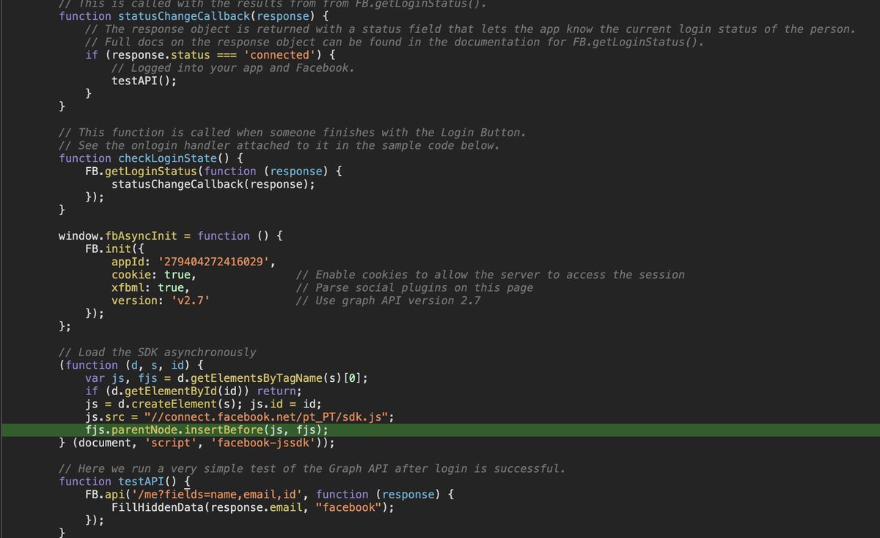The height and width of the screenshot is (538, 880).
Task: Click the xfbml: true property
Action: coord(150,288)
